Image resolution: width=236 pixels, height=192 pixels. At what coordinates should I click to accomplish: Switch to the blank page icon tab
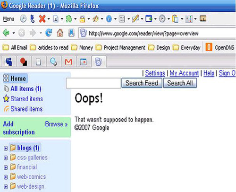tap(38, 61)
